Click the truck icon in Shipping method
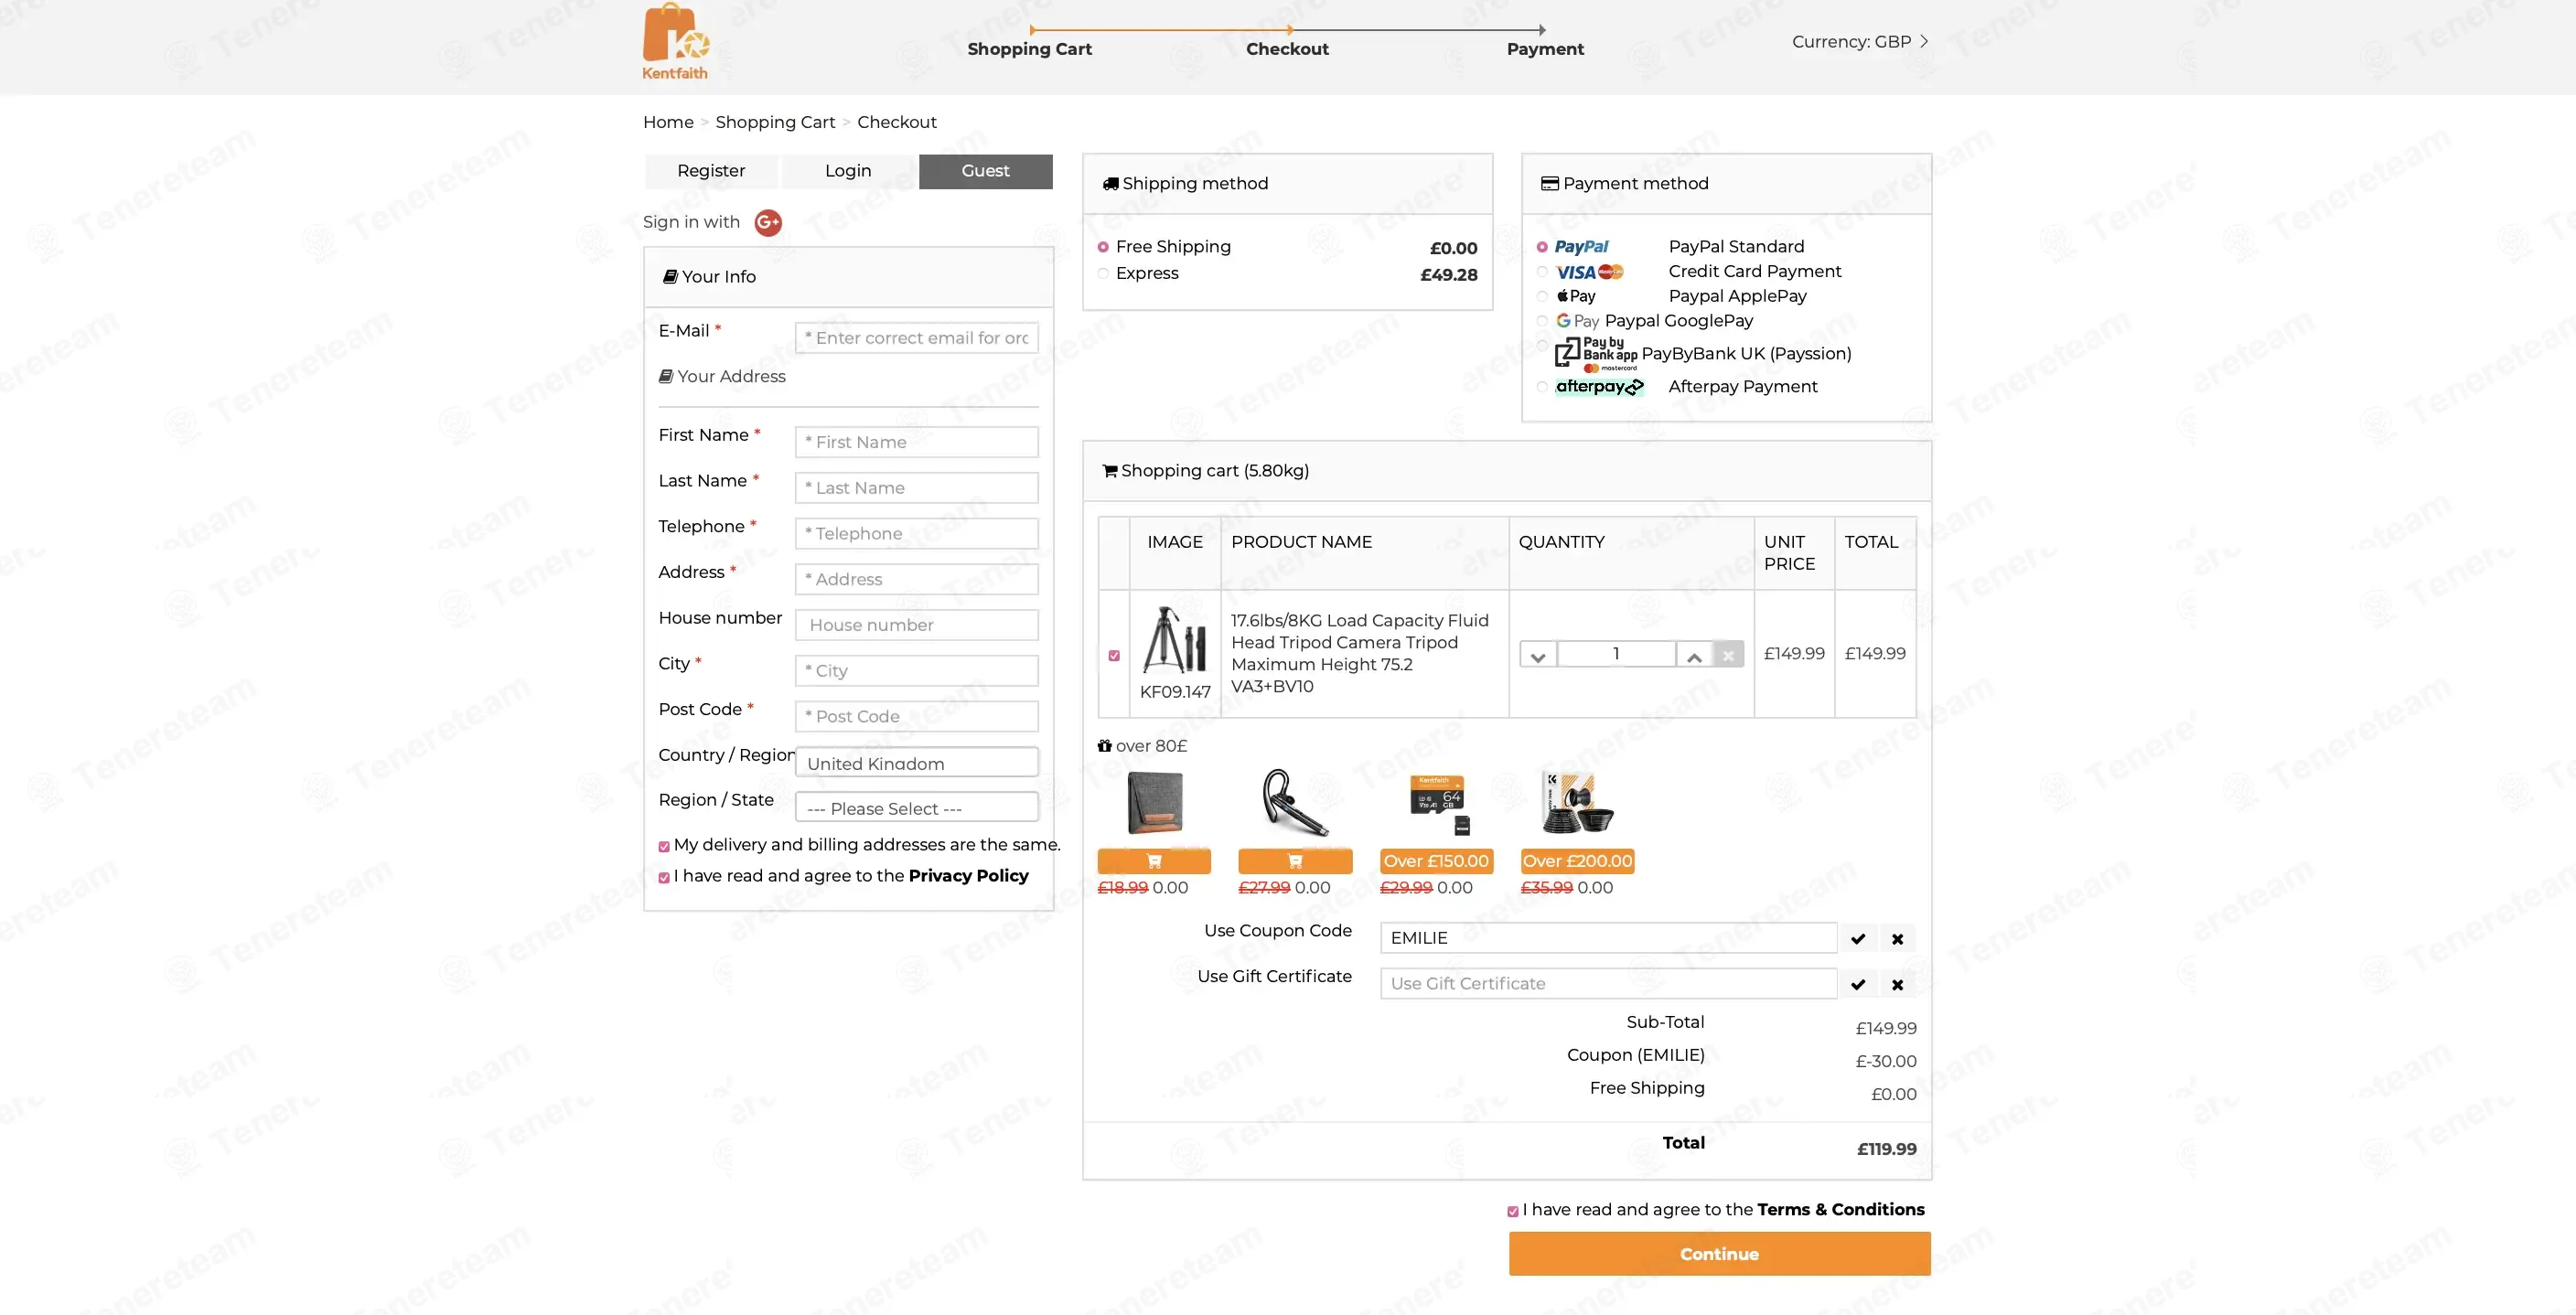Screen dimensions: 2576x1315 click(x=1110, y=184)
